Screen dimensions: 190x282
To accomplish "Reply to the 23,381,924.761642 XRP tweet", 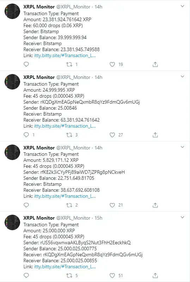I will (x=26, y=64).
